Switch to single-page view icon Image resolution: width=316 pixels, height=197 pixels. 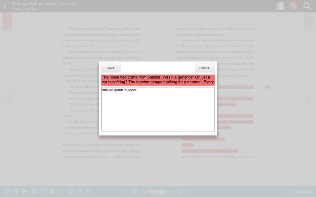(x=43, y=191)
